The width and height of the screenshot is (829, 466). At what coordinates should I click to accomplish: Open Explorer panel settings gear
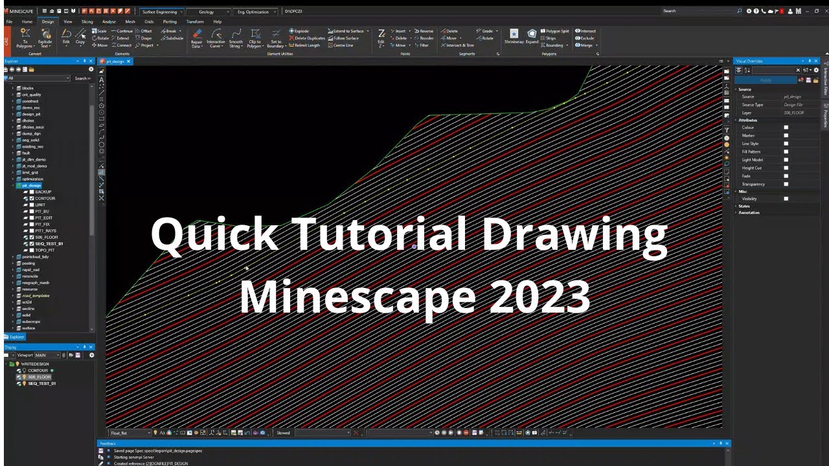point(91,69)
